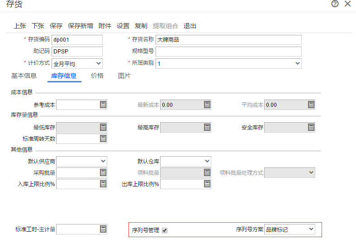Click the 下张 toolbar button
This screenshot has height=248, width=356.
[38, 26]
